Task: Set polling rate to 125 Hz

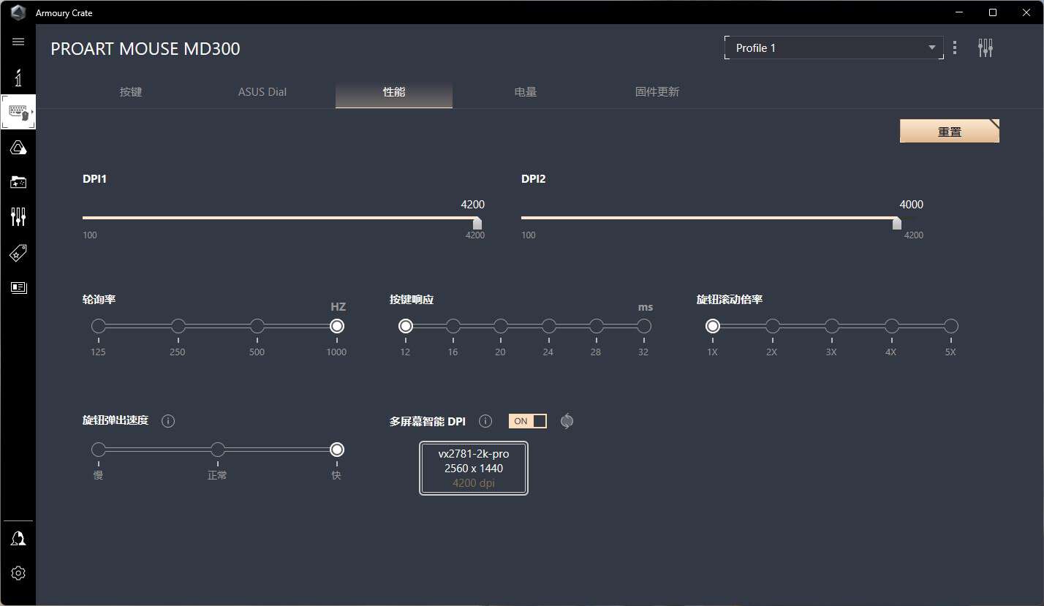Action: [x=99, y=326]
